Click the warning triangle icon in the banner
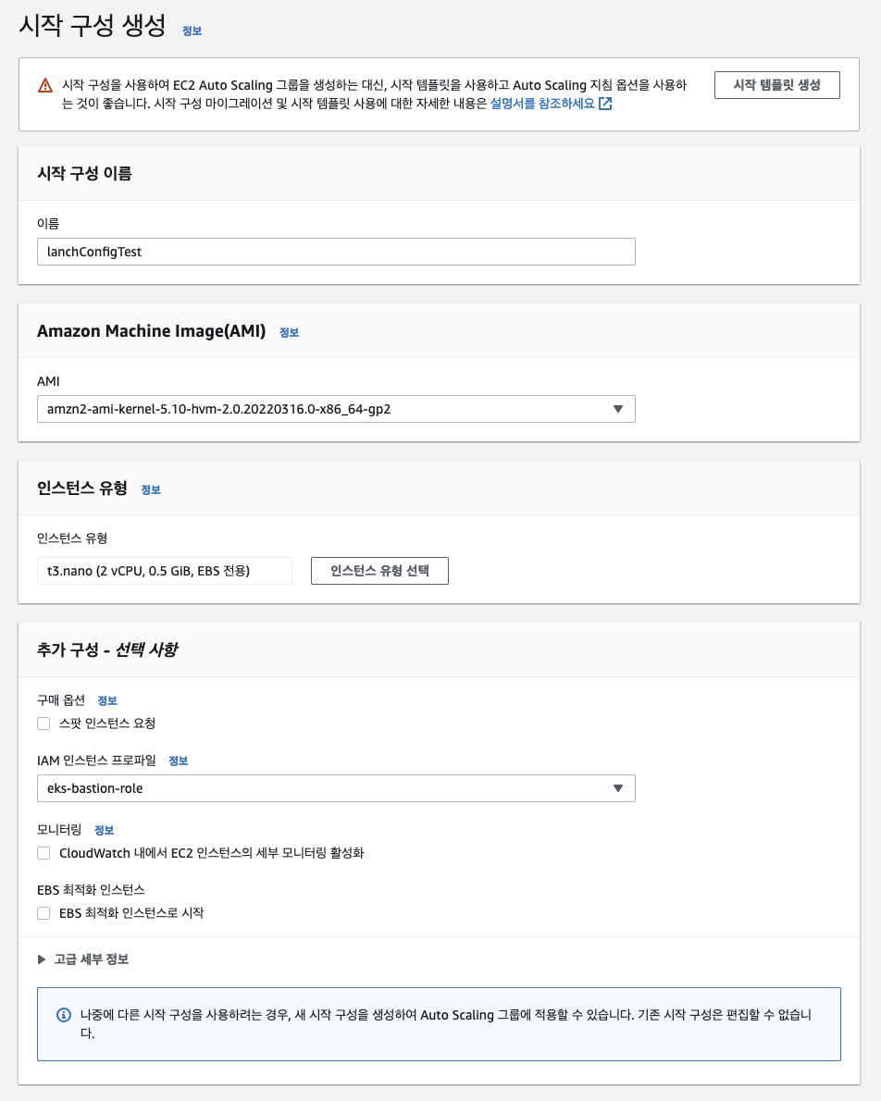Screen dimensions: 881x1101 [45, 86]
